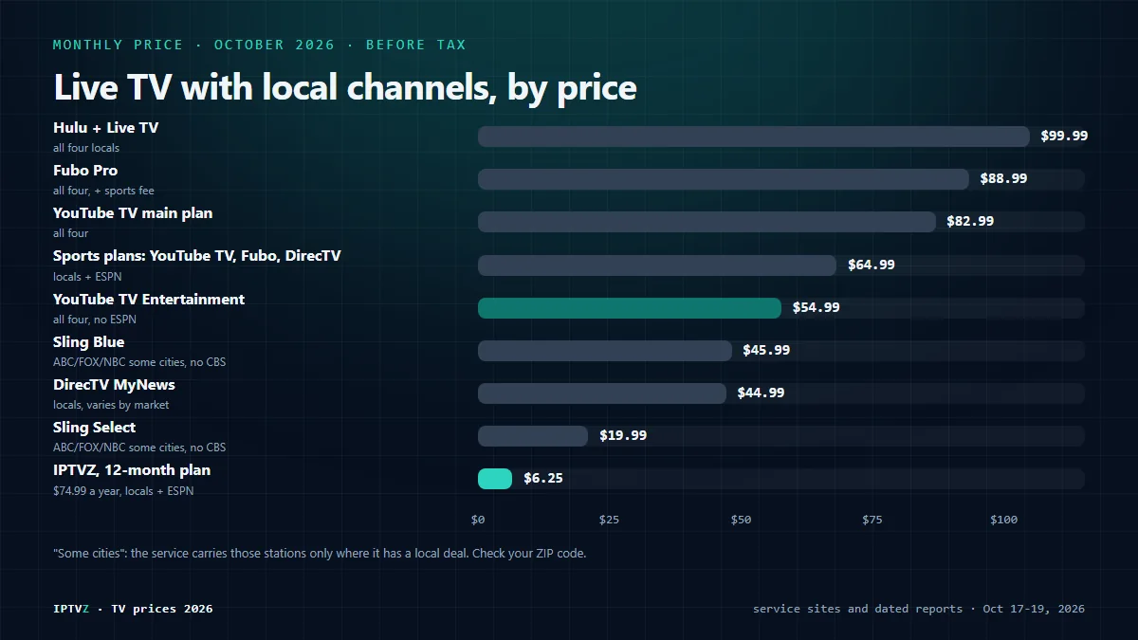The image size is (1138, 640).
Task: Click the 'locals + ESPN' subtitle under Sports plans
Action: click(87, 277)
